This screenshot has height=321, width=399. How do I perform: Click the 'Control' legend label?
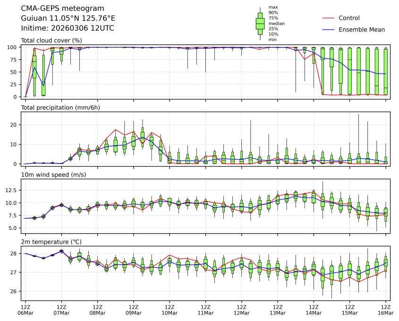(349, 18)
